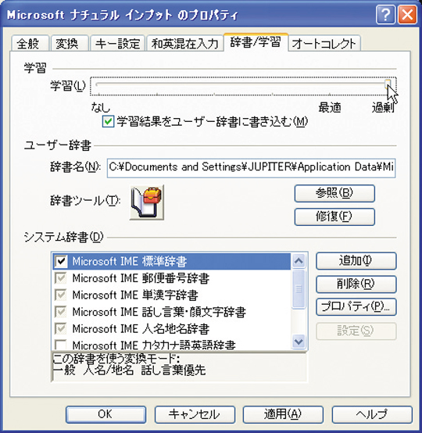The height and width of the screenshot is (433, 422).
Task: Close the properties dialog window
Action: pyautogui.click(x=407, y=14)
